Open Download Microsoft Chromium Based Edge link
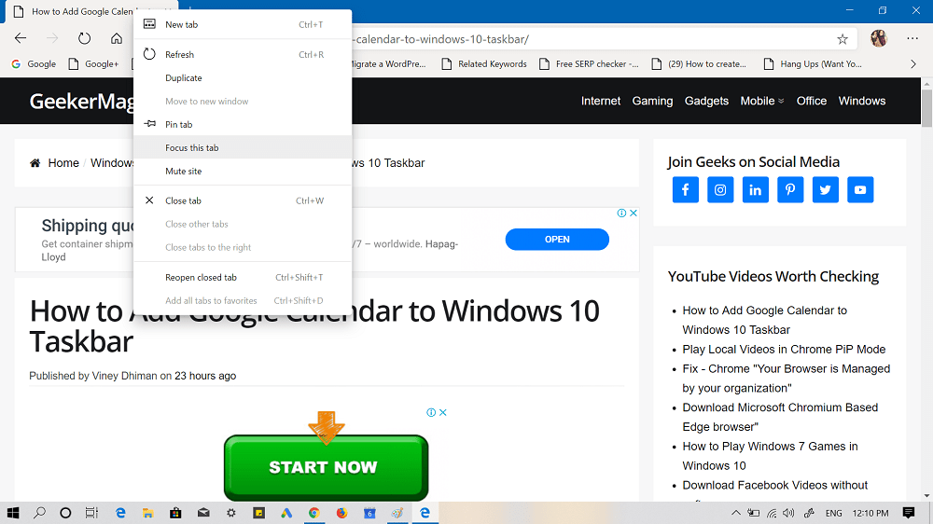 780,417
